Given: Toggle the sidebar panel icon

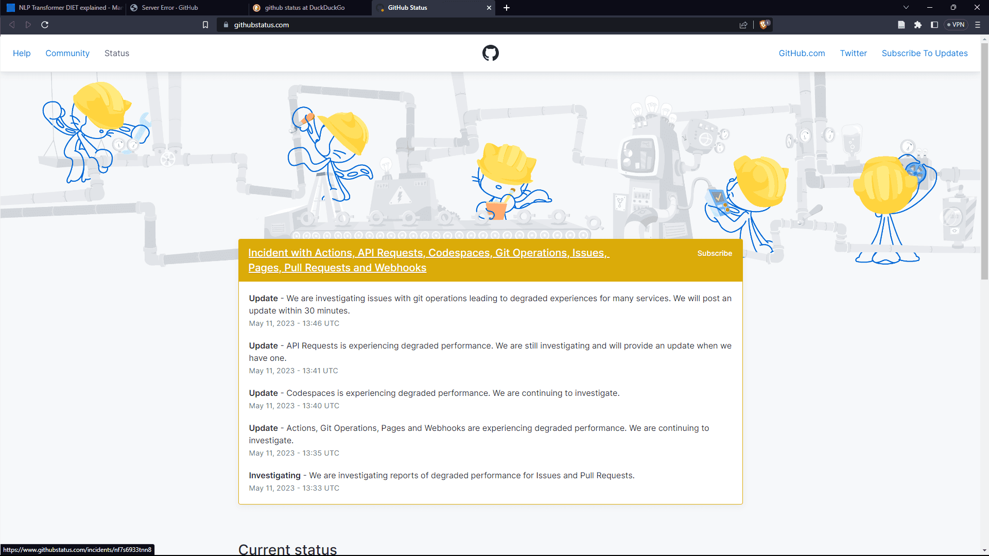Looking at the screenshot, I should tap(934, 25).
